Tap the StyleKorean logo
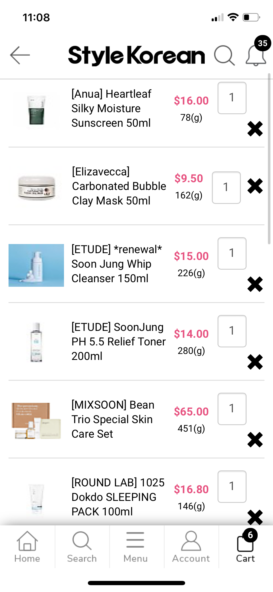Screen dimensions: 273x592 coord(136,55)
